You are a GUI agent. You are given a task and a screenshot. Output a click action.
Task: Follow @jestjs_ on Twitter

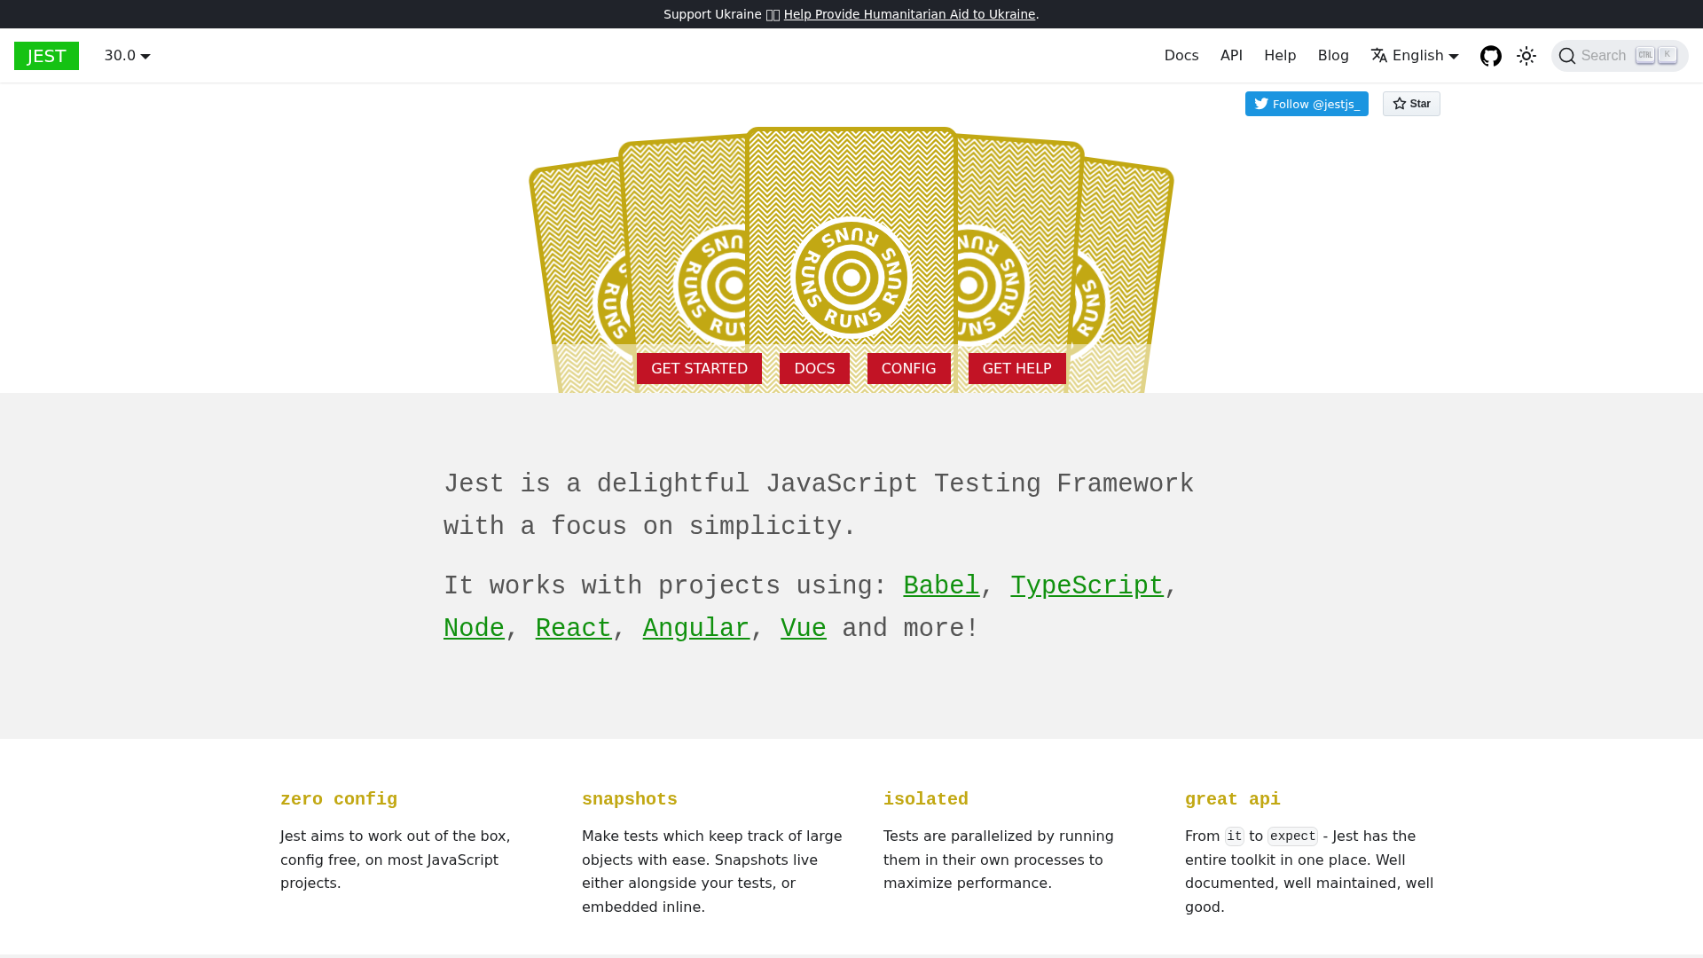click(x=1307, y=104)
